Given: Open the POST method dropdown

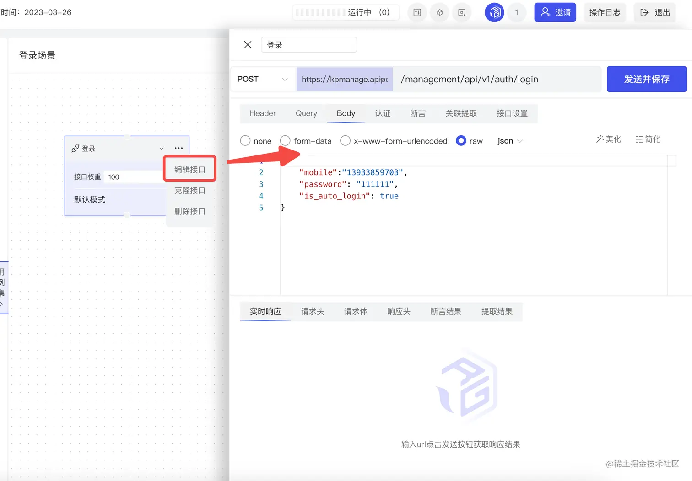Looking at the screenshot, I should (x=263, y=79).
